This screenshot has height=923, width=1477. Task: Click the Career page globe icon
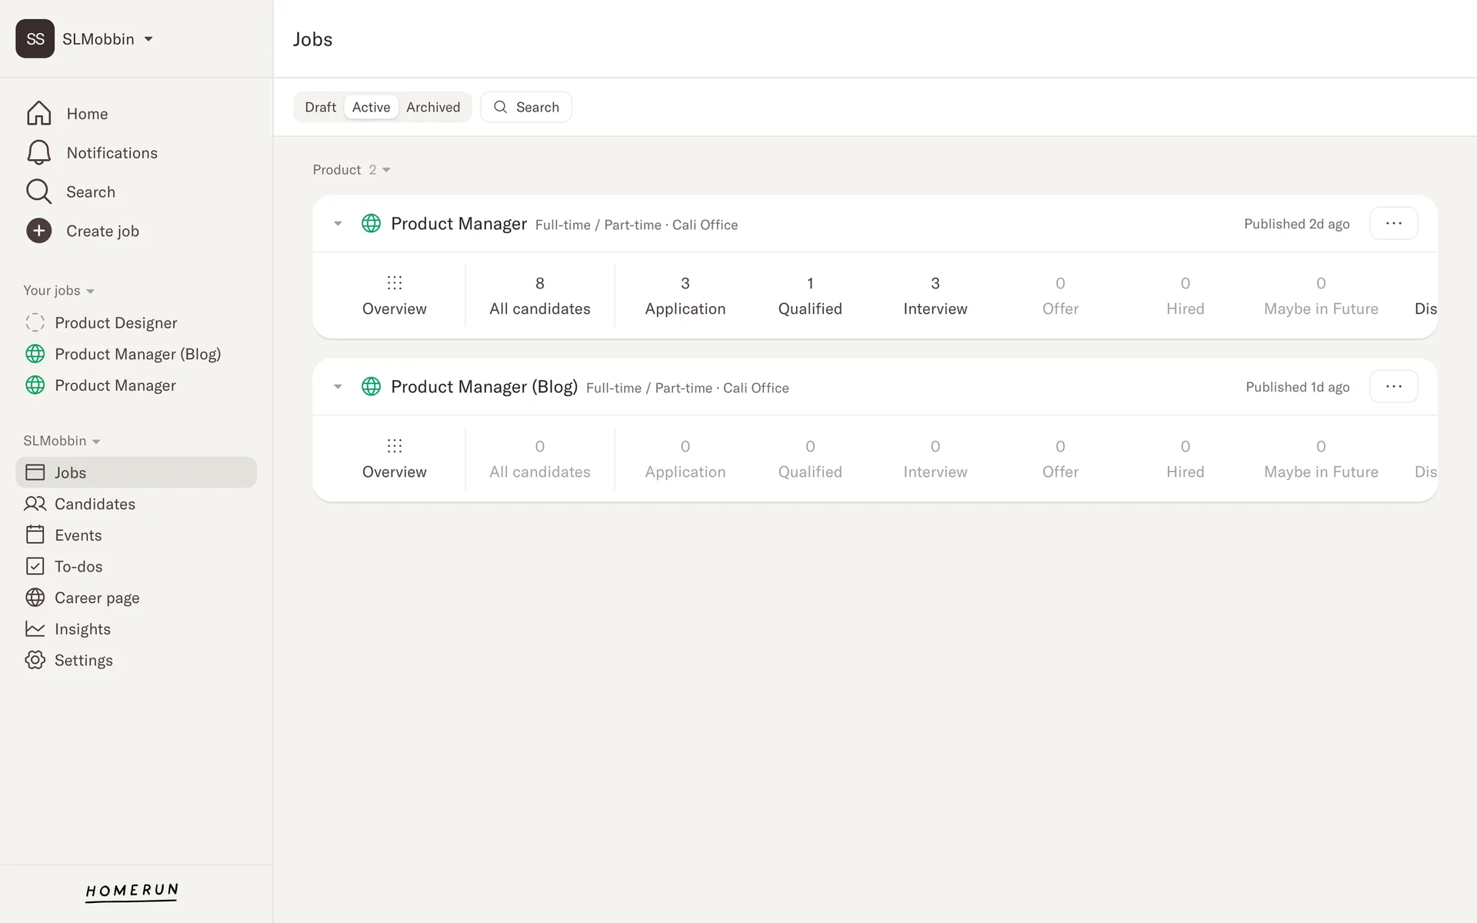[x=35, y=598]
